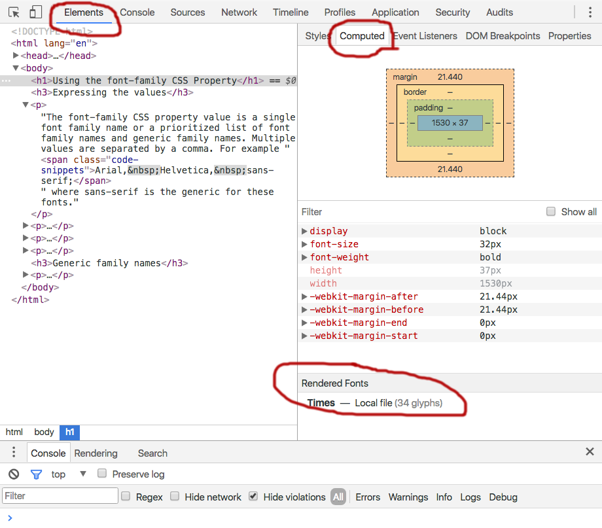Open the console drawer three-dot menu
The image size is (602, 528).
pos(14,452)
